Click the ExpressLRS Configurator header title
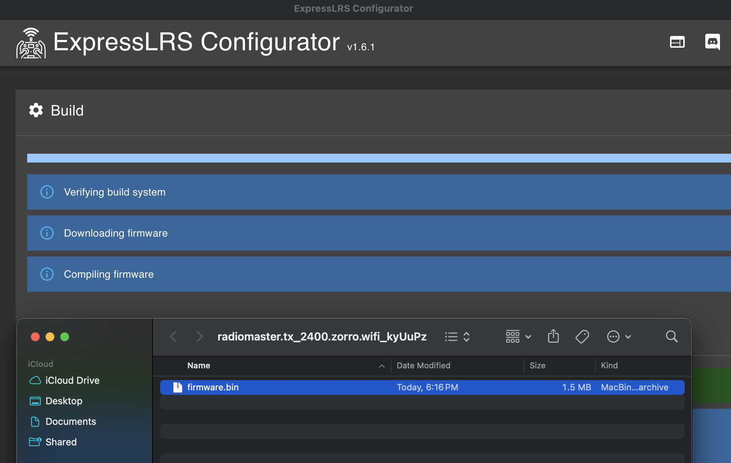 pyautogui.click(x=197, y=42)
